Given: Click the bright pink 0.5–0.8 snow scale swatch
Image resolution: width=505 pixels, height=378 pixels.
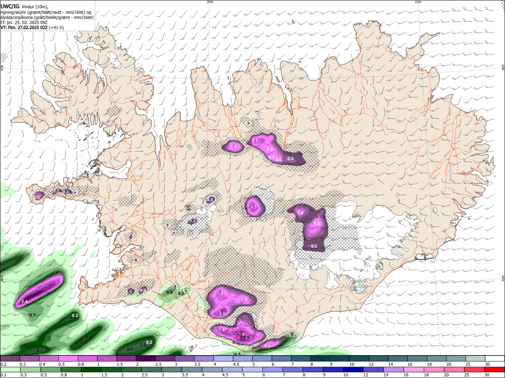Looking at the screenshot, I should pyautogui.click(x=68, y=358).
